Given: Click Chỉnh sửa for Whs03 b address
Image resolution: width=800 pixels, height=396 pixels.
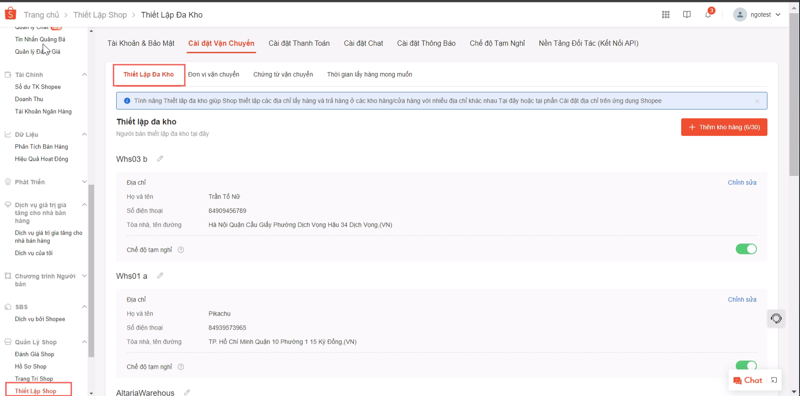Looking at the screenshot, I should (742, 182).
